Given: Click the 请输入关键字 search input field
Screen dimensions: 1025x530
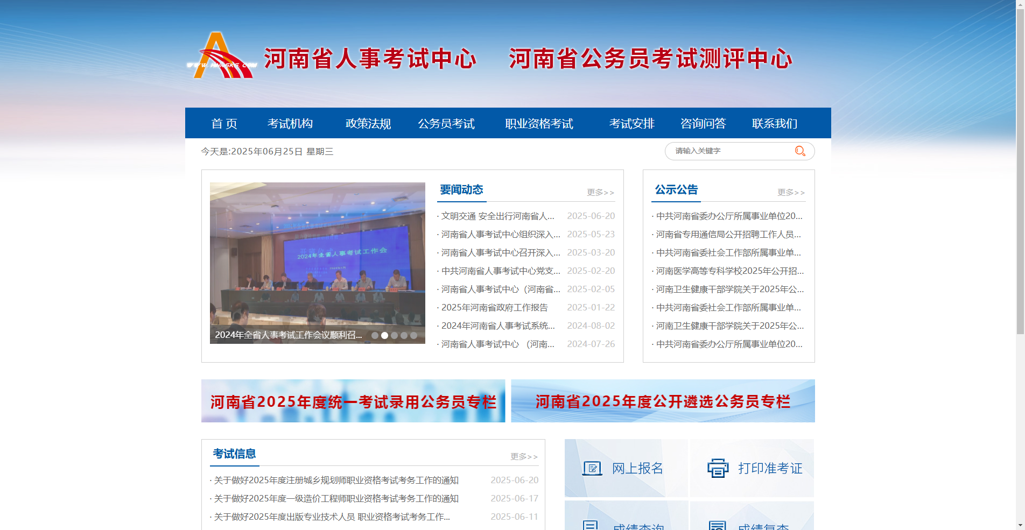Looking at the screenshot, I should [727, 151].
